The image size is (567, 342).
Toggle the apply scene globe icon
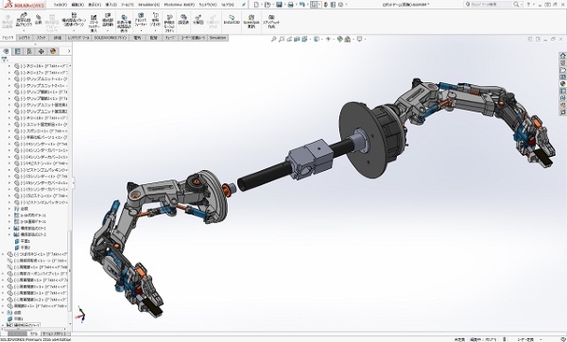click(x=348, y=39)
